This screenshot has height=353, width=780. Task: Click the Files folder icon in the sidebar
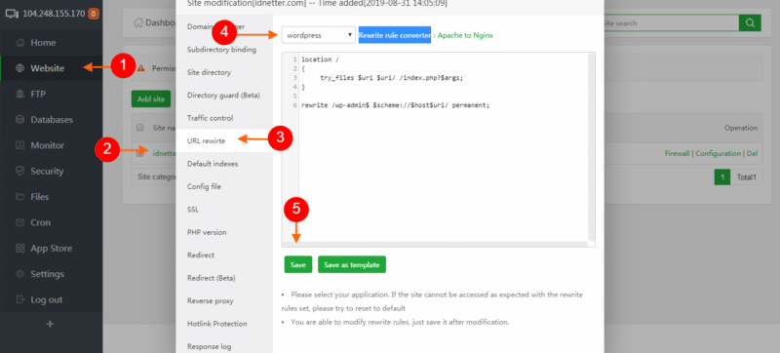tap(19, 197)
